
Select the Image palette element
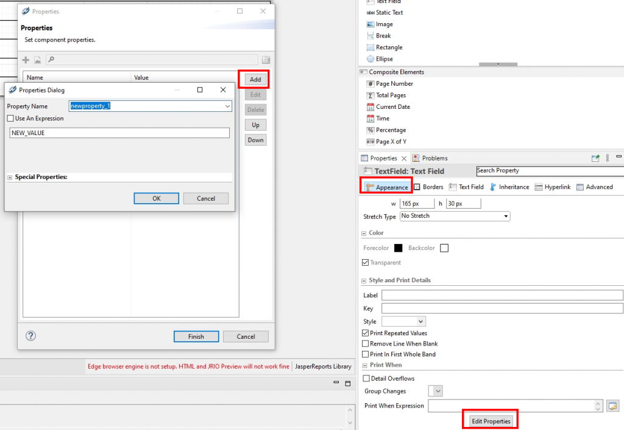coord(380,24)
